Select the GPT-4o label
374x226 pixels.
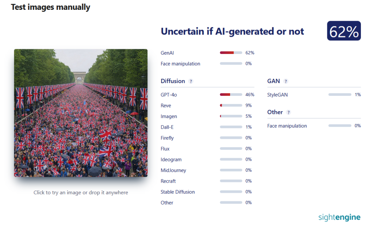click(x=169, y=95)
